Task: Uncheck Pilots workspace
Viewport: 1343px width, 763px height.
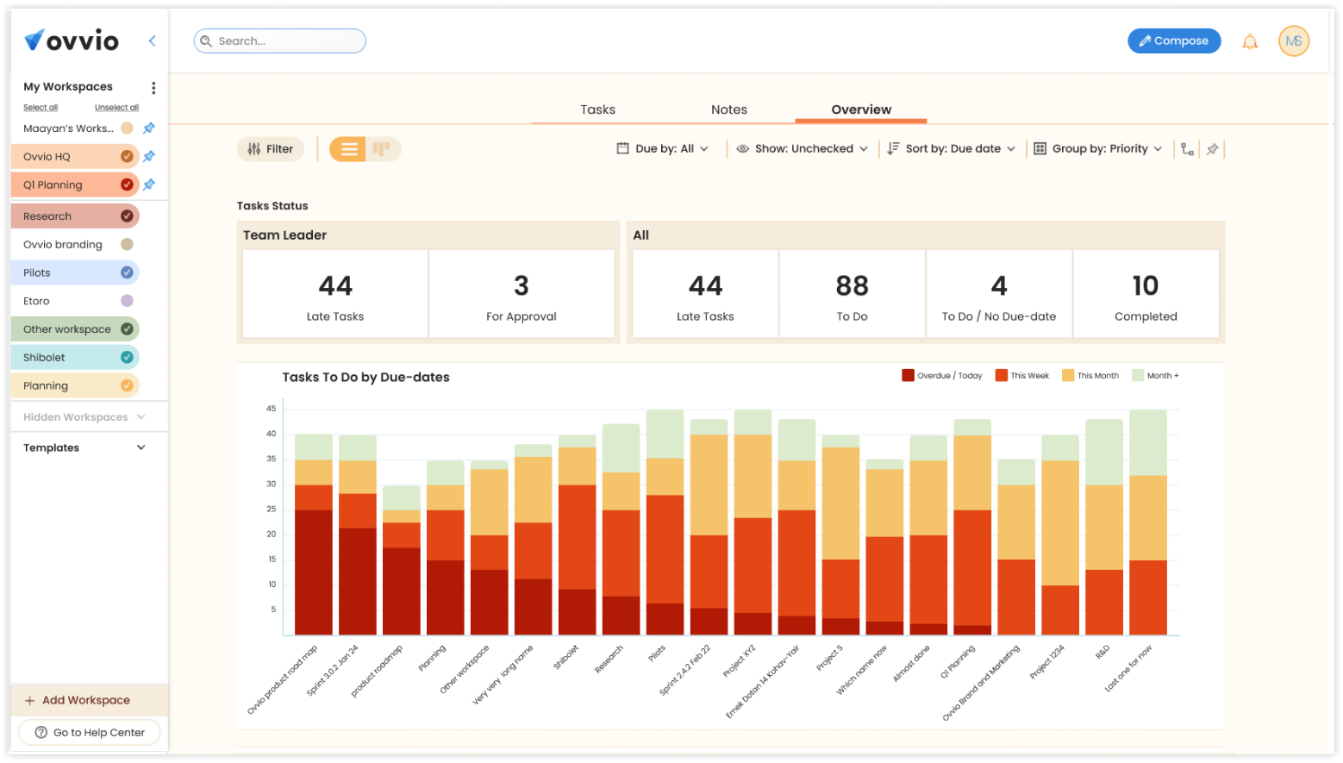Action: pos(127,272)
